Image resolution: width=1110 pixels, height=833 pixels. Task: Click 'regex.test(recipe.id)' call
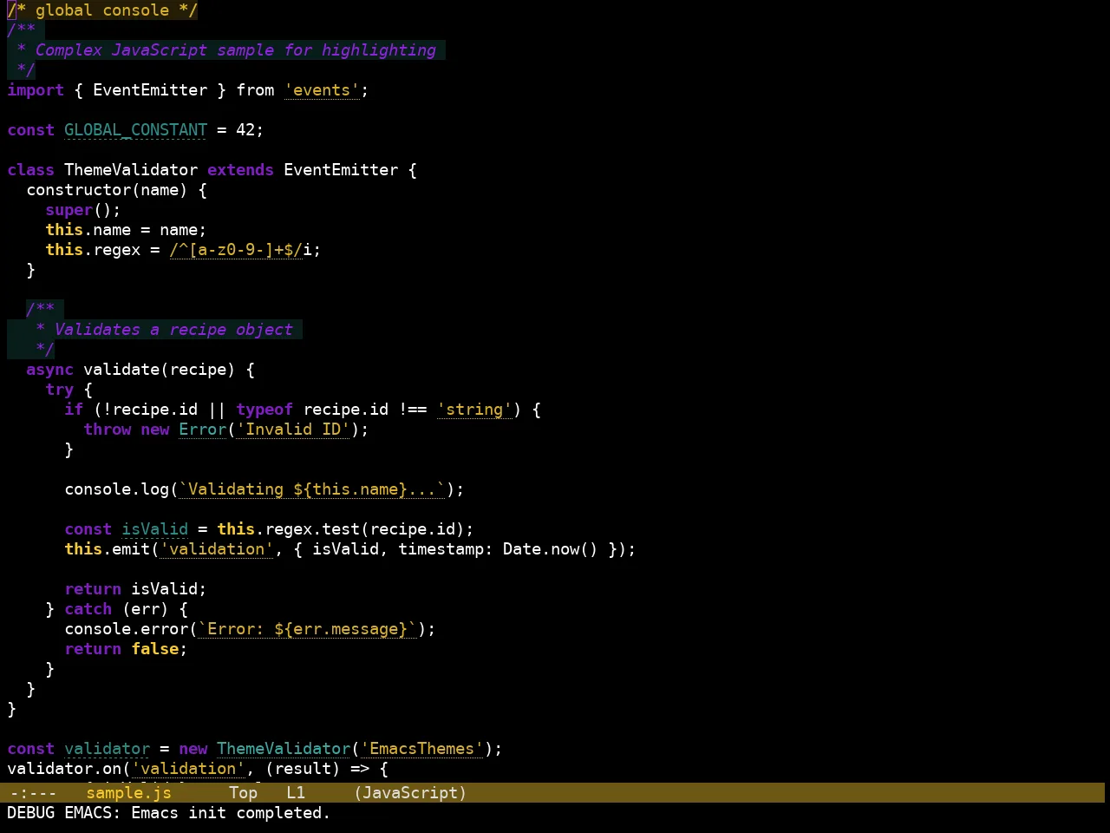(x=364, y=529)
